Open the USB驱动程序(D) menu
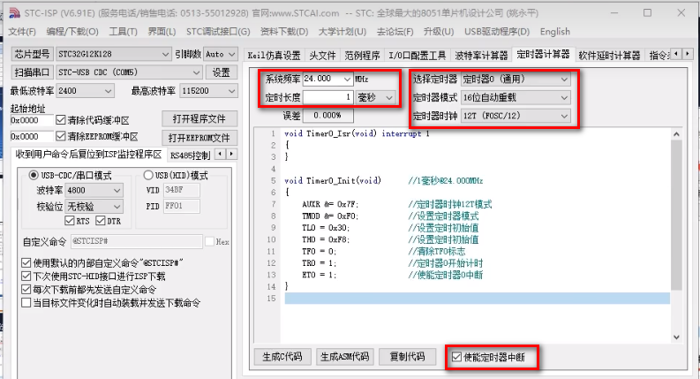The width and height of the screenshot is (700, 379). click(497, 32)
